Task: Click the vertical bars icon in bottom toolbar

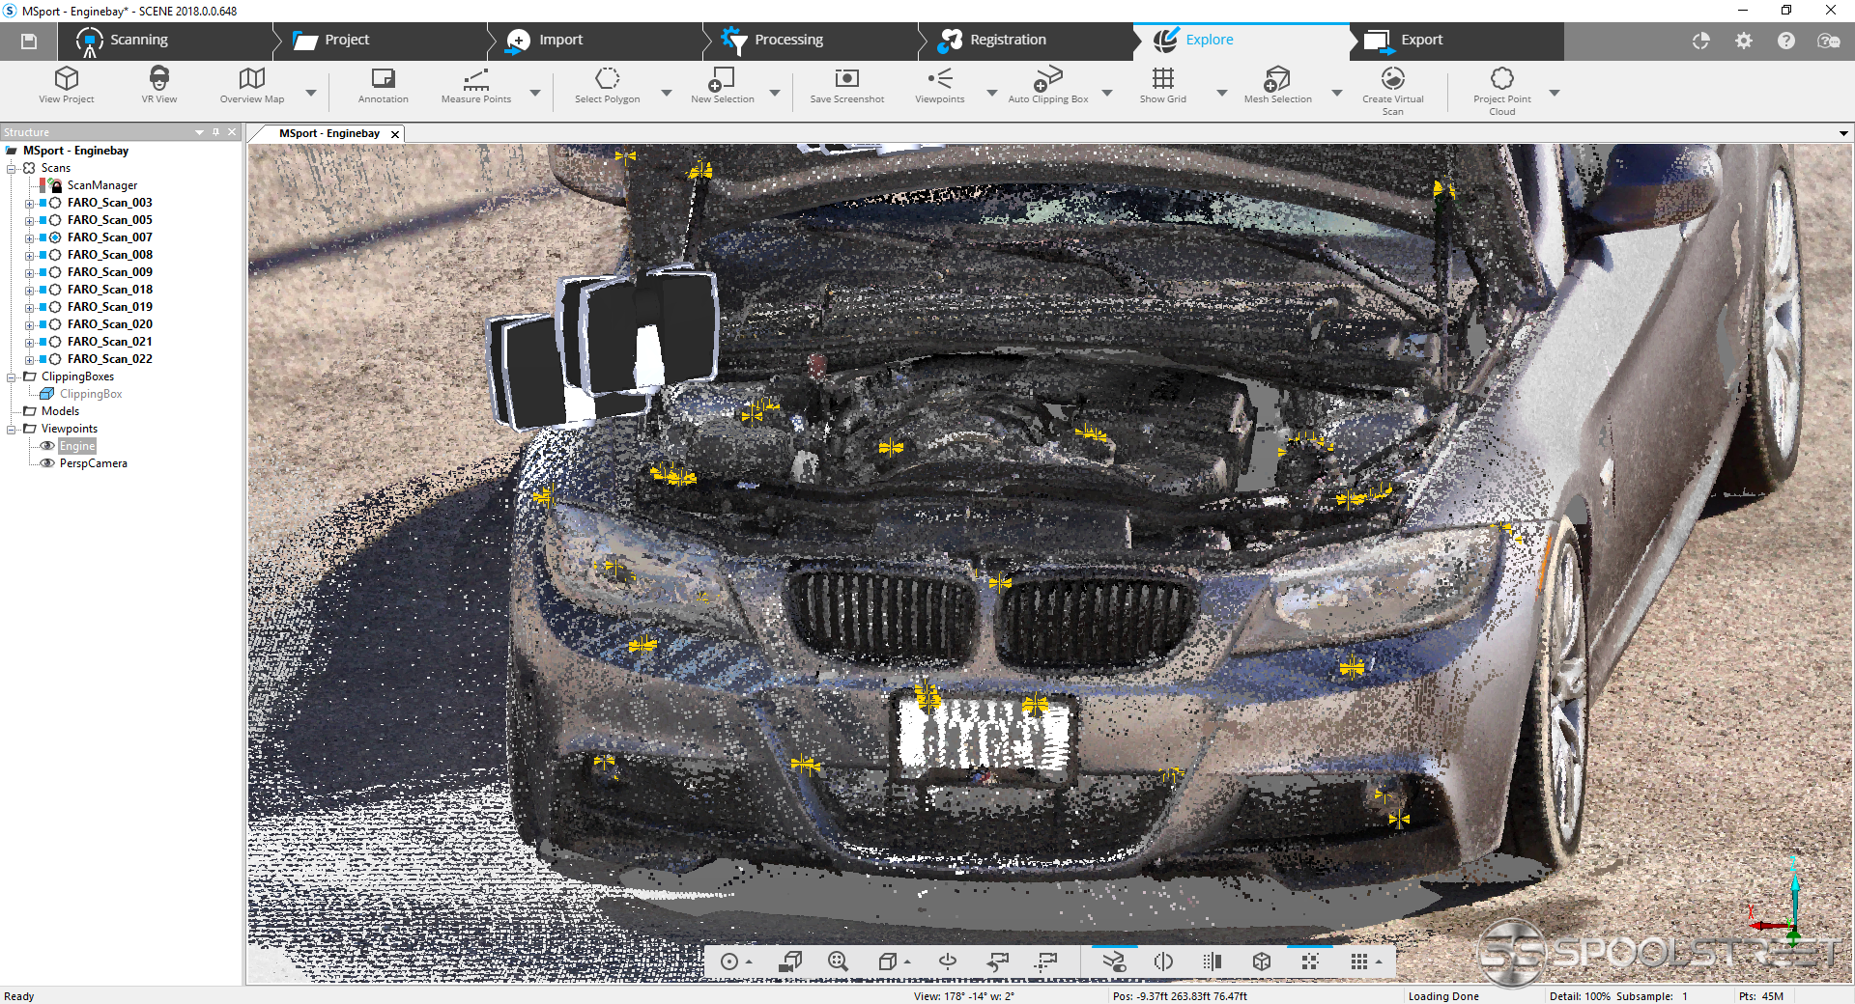Action: coord(1213,962)
